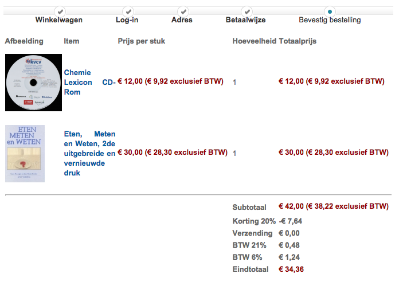The height and width of the screenshot is (281, 399).
Task: Click the Chemie Lexicon CD thumbnail image
Action: 33,83
